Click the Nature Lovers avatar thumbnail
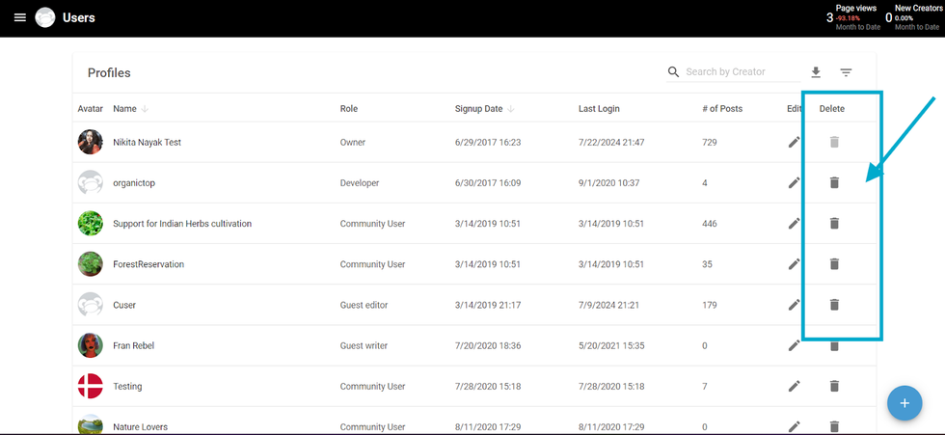Screen dimensions: 945x435 tap(90, 425)
